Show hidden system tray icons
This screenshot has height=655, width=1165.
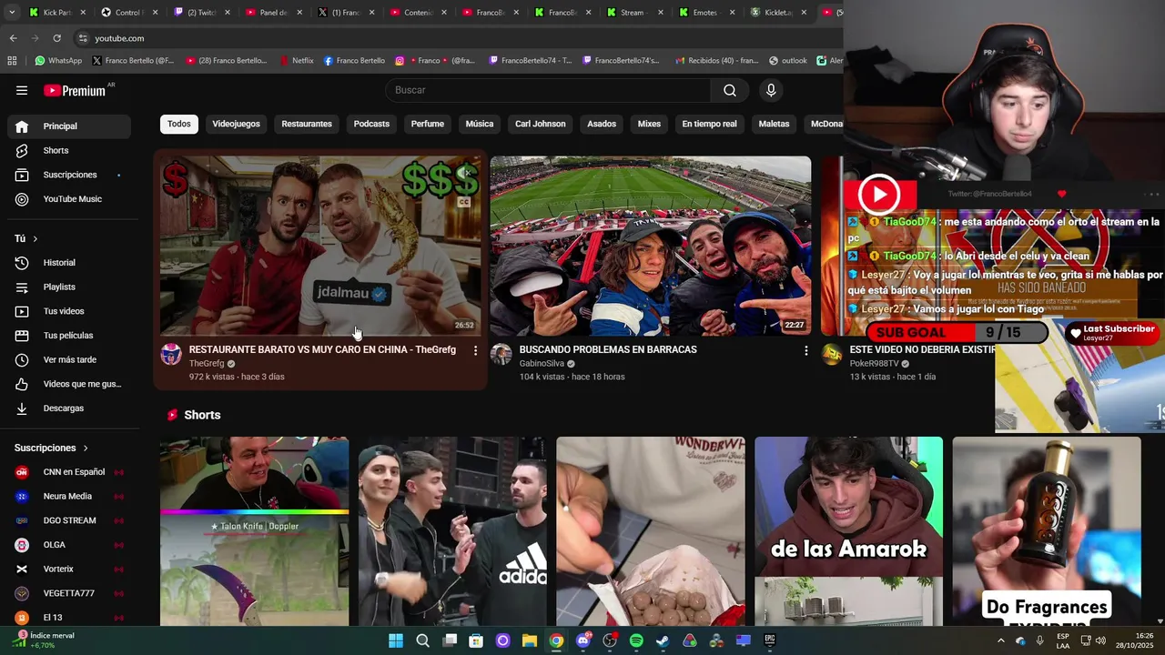(1001, 640)
